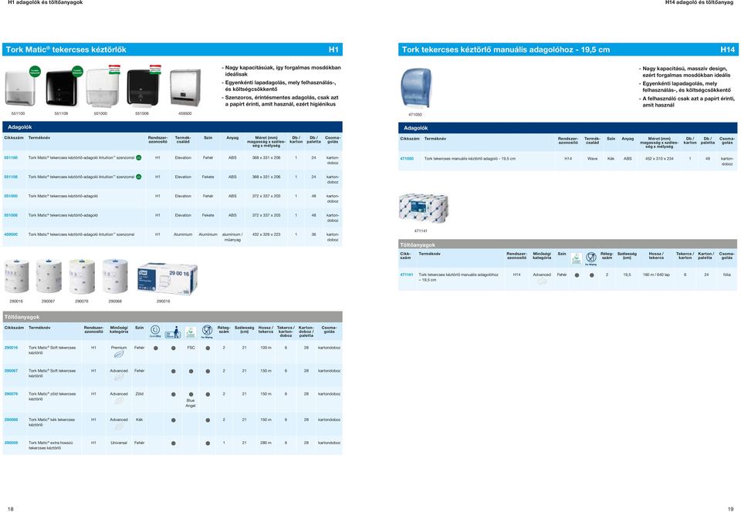The image size is (741, 512).
Task: Click the QuickDry dot in row 290016
Action: pyautogui.click(x=155, y=349)
